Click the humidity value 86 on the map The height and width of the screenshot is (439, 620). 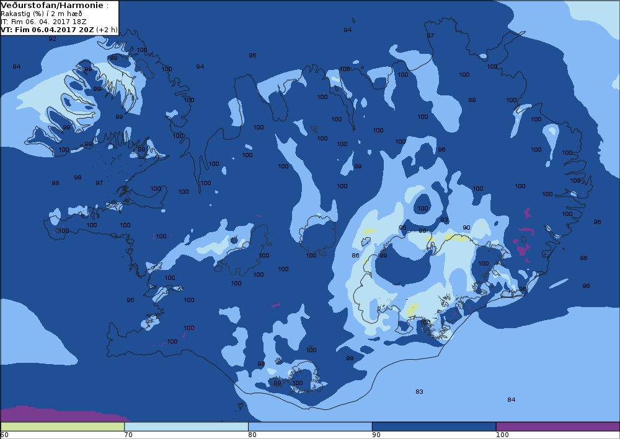[355, 256]
